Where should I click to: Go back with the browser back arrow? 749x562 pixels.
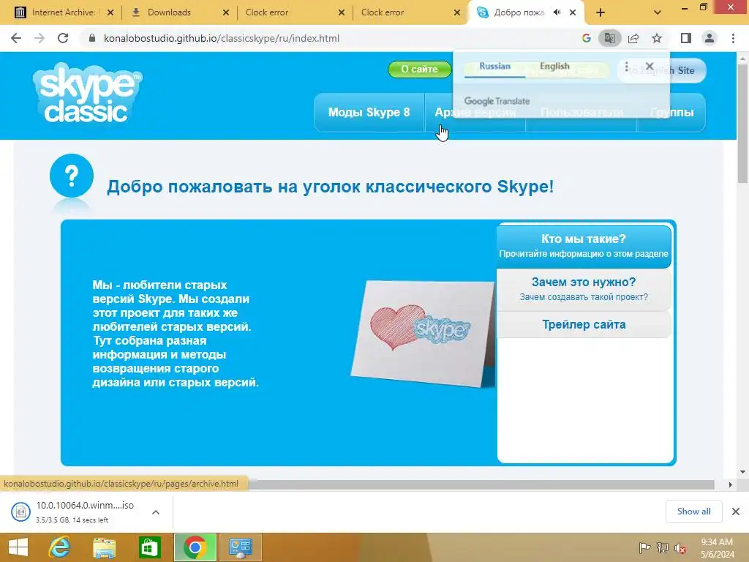tap(16, 38)
